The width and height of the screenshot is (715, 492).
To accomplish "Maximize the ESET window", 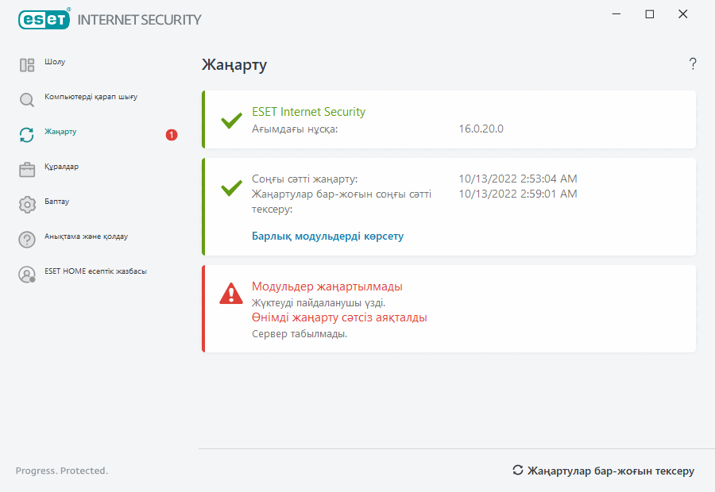I will [650, 14].
